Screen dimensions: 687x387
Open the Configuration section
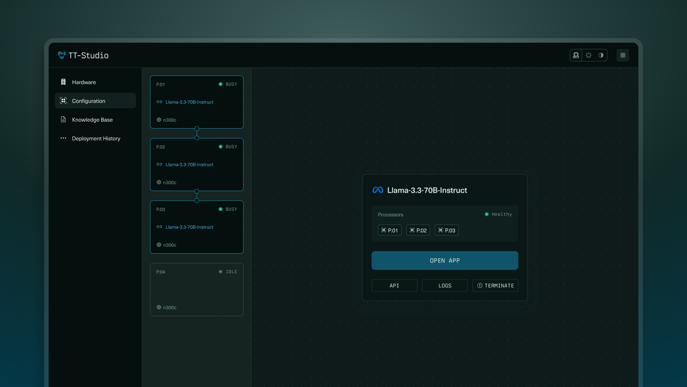[95, 101]
